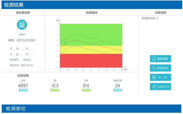
Task: Click the green waveform under T值 value
Action: 55,90
